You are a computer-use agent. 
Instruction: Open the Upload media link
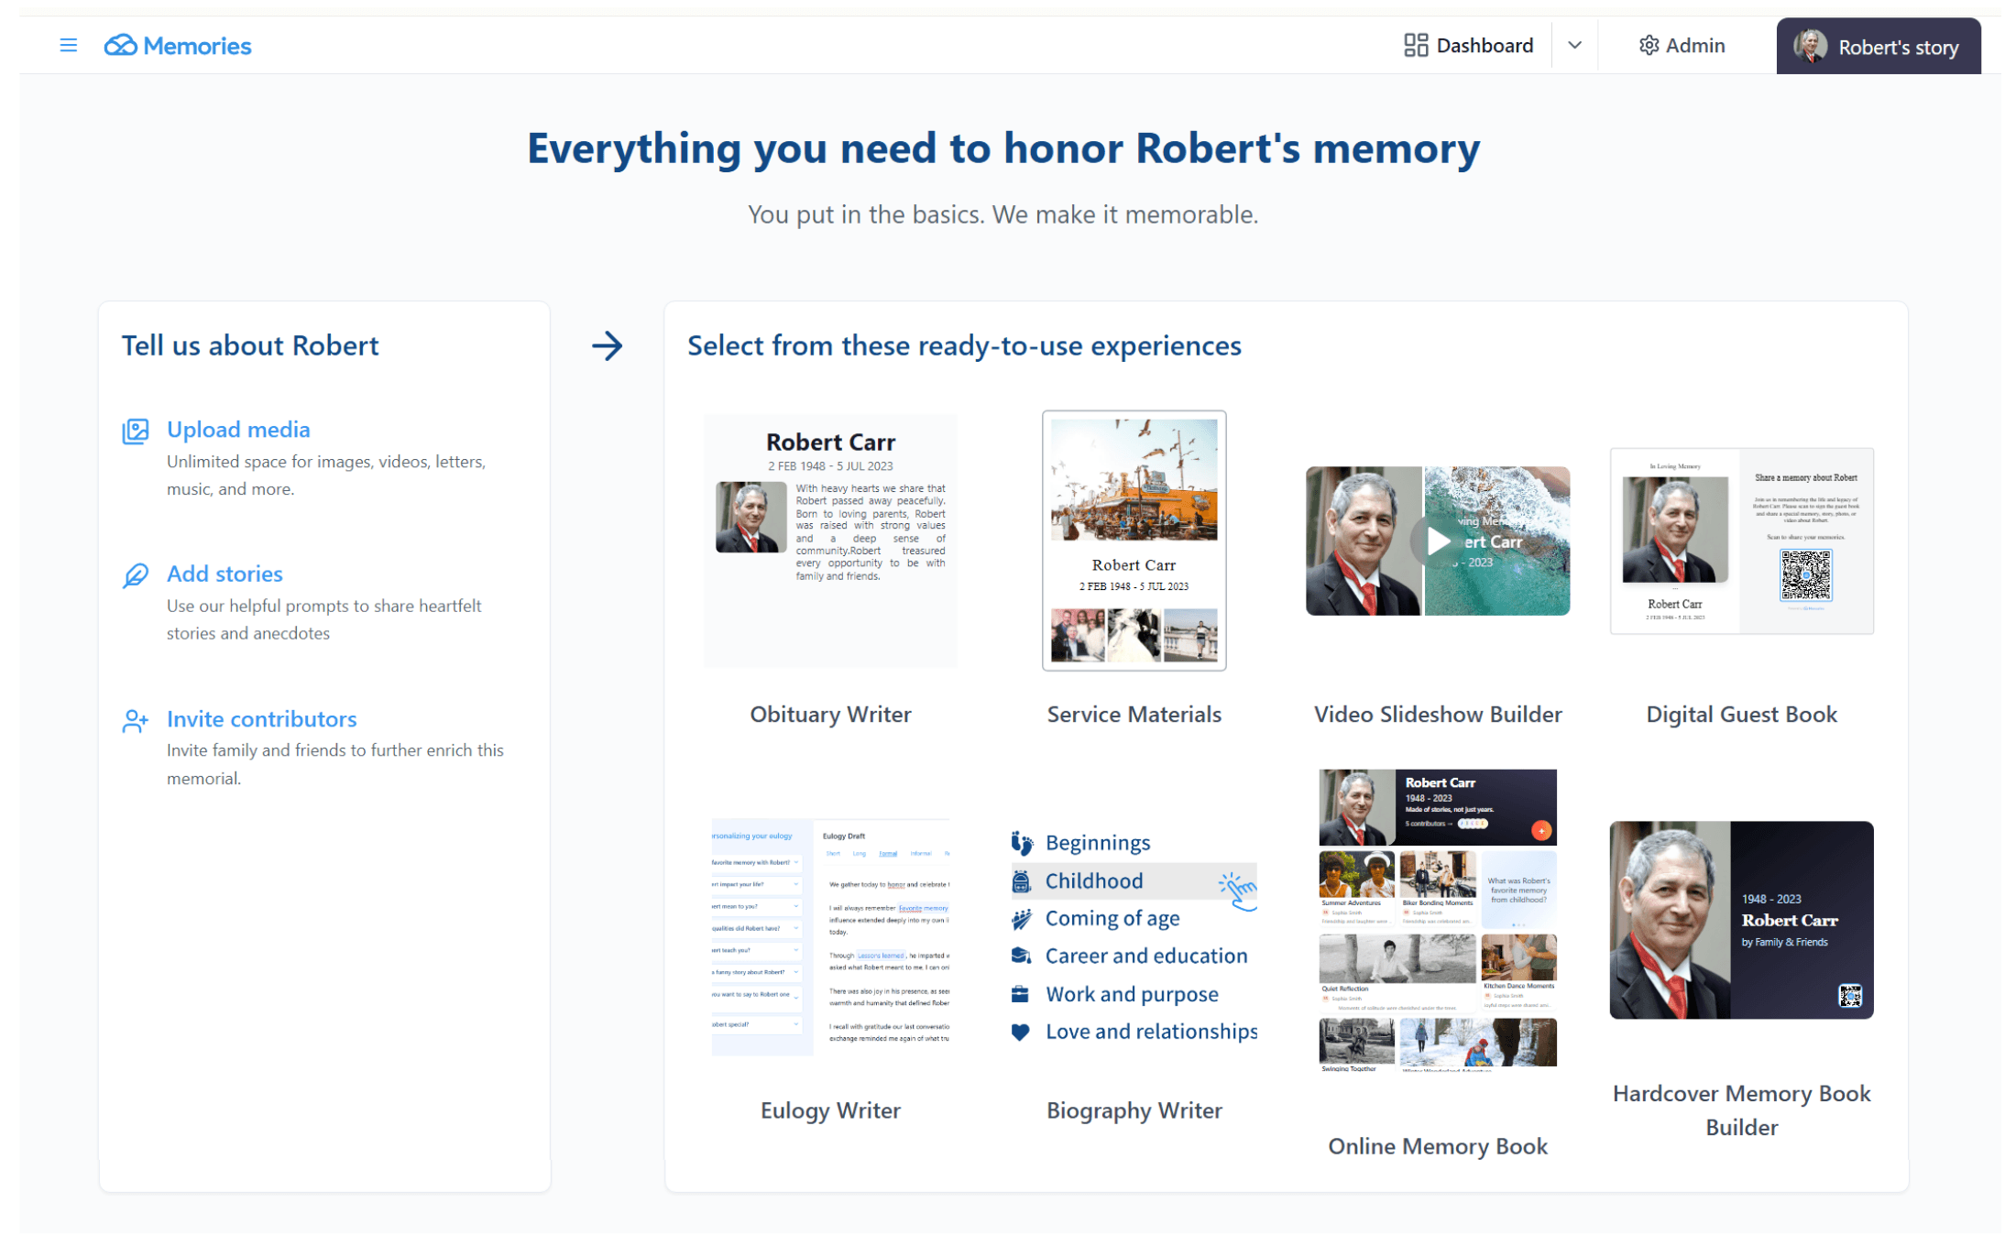[238, 429]
